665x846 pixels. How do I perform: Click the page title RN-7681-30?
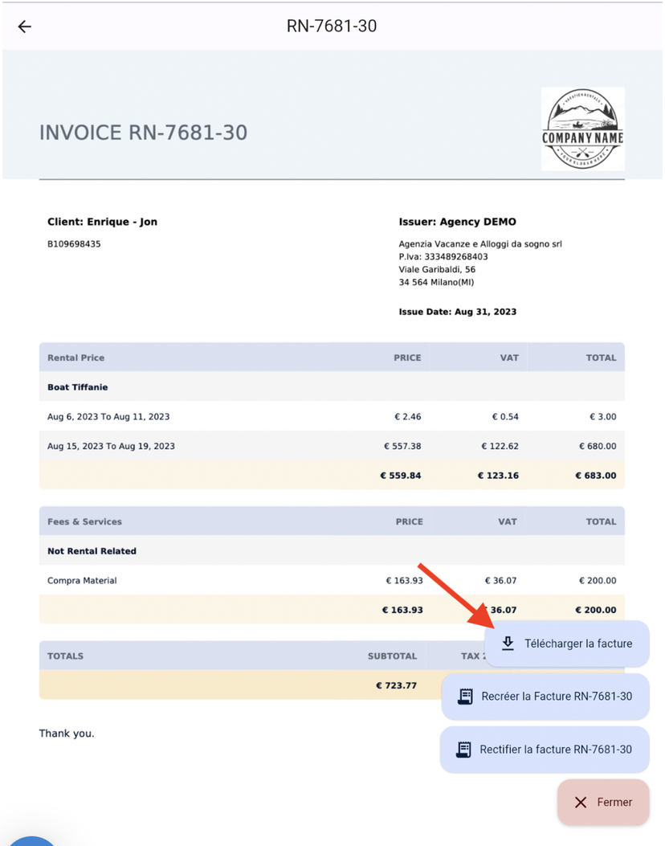pos(332,26)
